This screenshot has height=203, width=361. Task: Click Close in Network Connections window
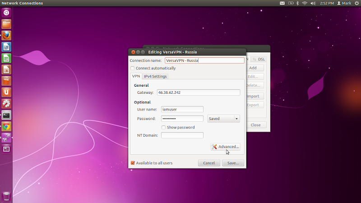[255, 125]
